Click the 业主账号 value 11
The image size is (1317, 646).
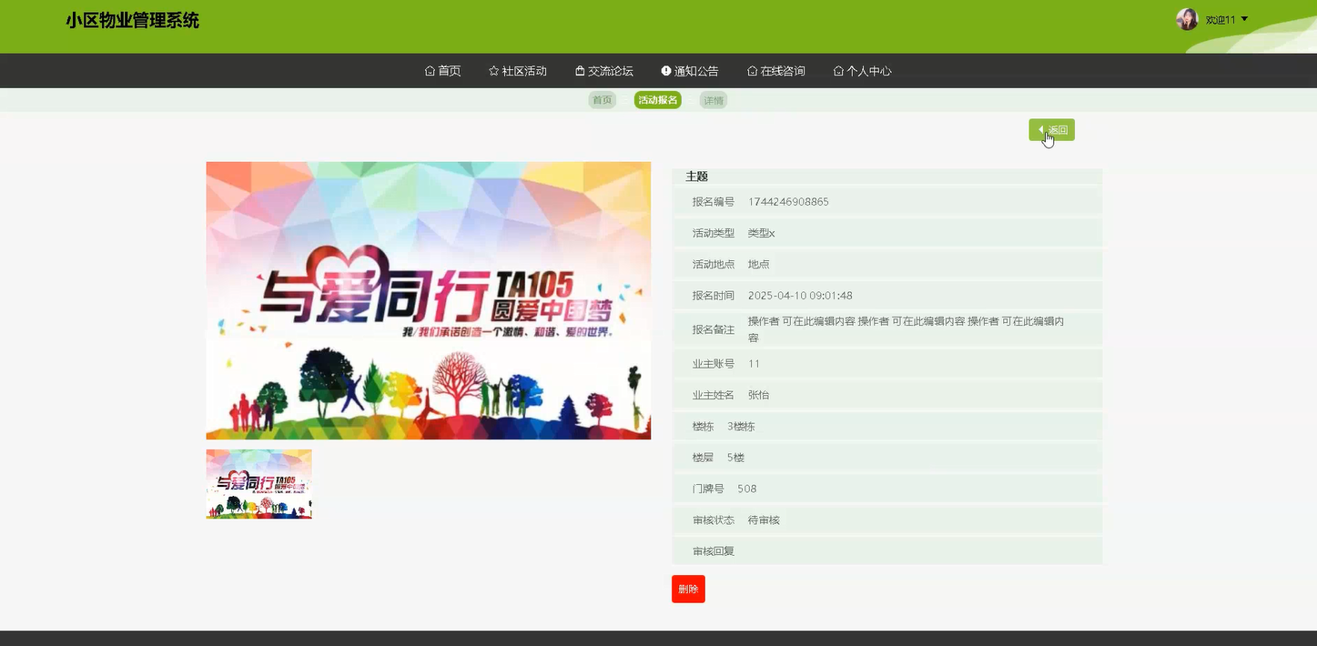(754, 364)
